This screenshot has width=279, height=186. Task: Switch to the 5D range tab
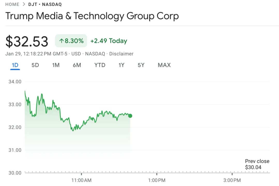35,65
